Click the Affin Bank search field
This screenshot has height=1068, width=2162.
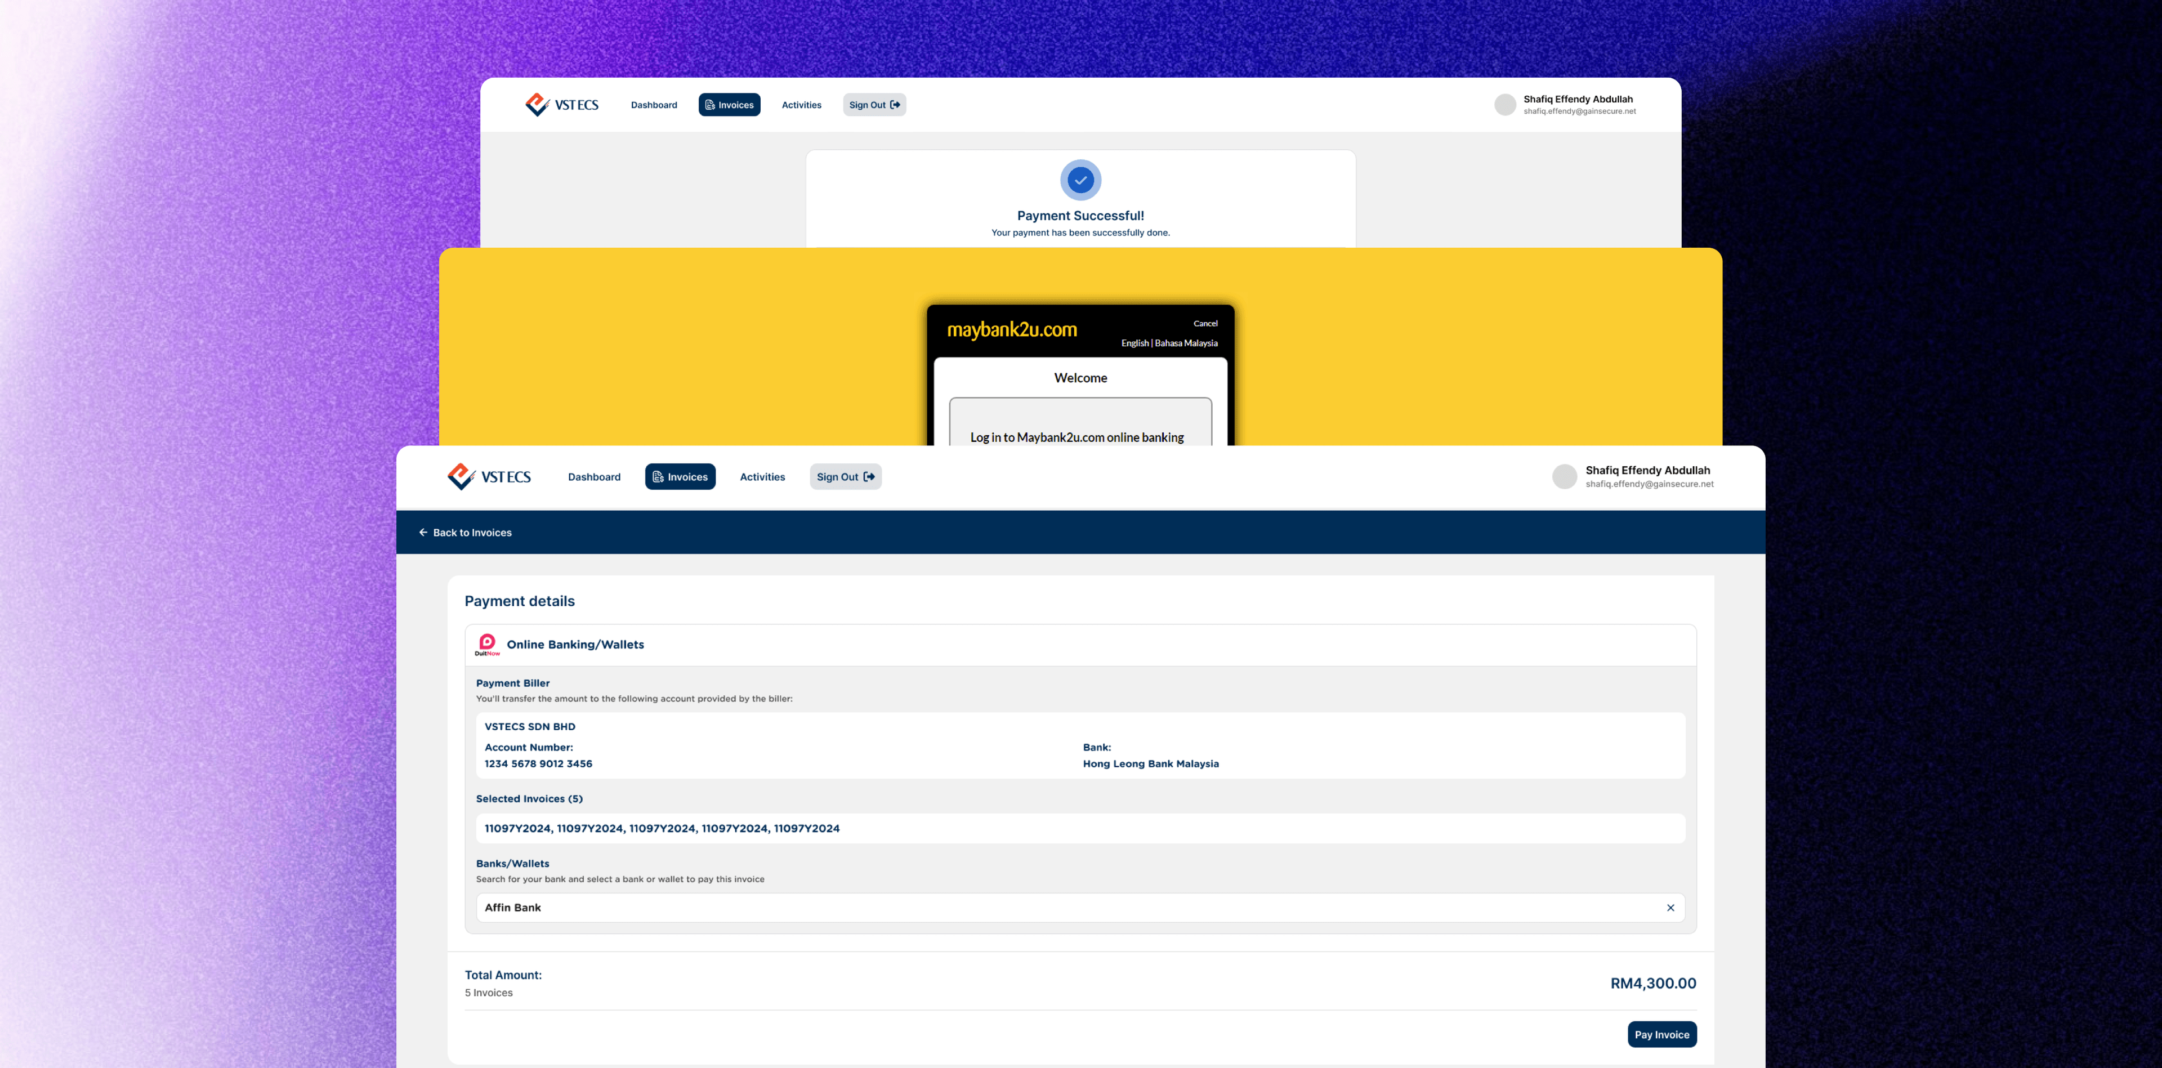click(1080, 908)
